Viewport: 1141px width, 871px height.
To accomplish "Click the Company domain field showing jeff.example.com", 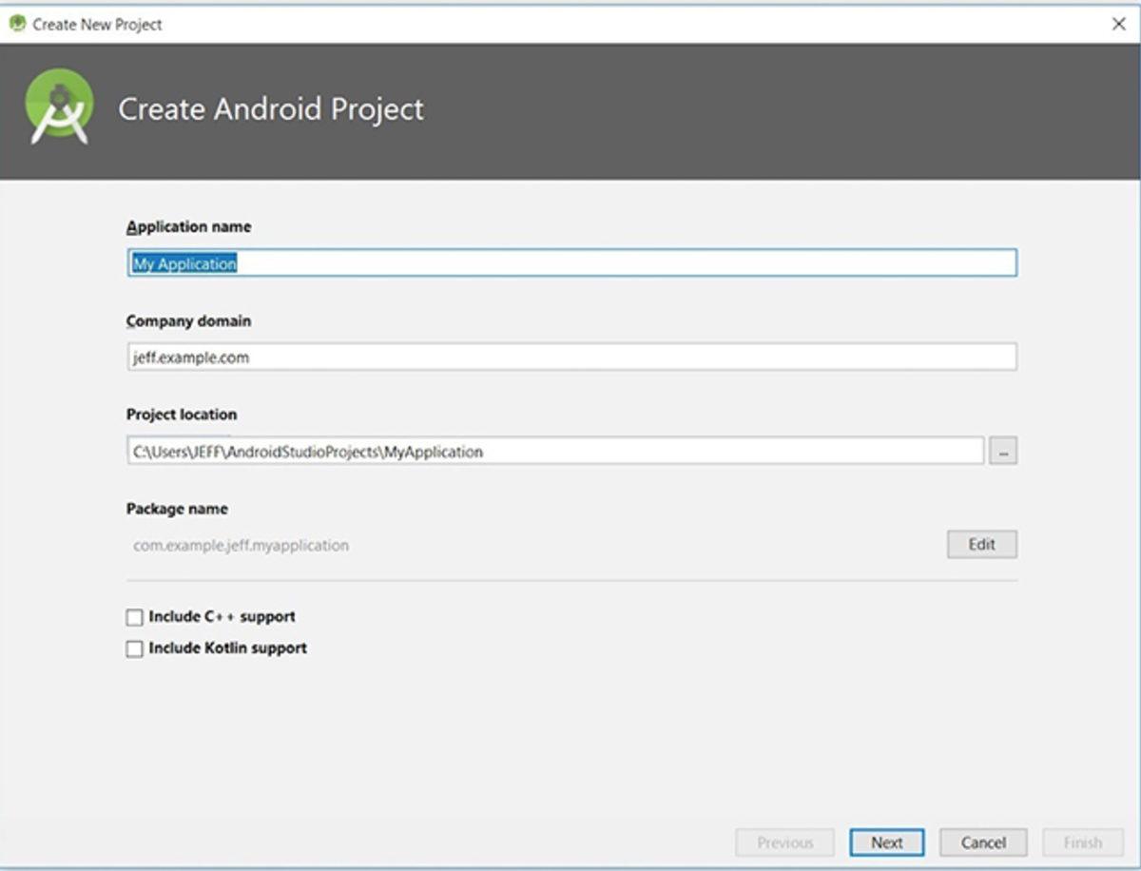I will (x=570, y=358).
